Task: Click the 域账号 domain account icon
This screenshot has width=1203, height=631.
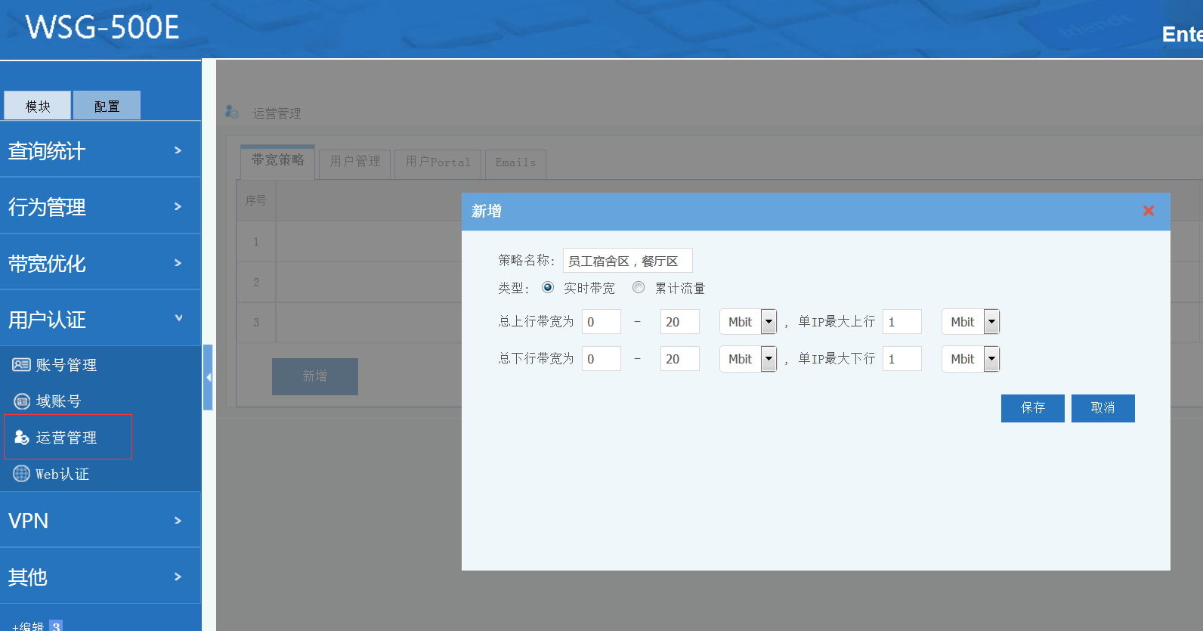Action: [x=22, y=401]
